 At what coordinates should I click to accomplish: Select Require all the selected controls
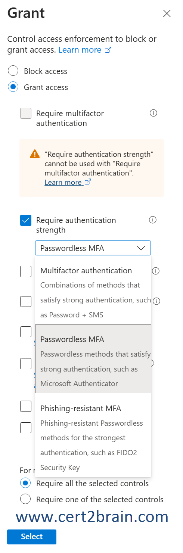[25, 483]
